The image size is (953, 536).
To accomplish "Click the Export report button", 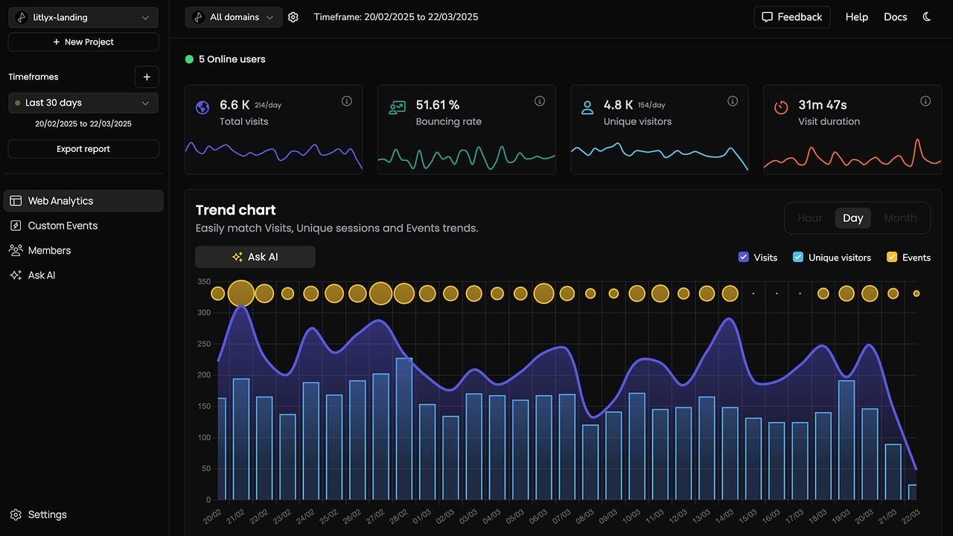I will tap(83, 149).
